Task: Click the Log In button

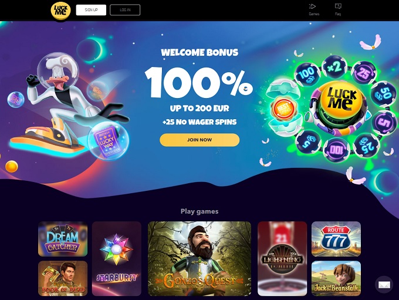Action: coord(125,10)
